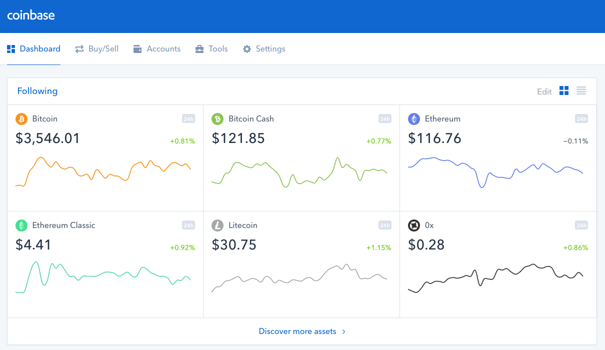Viewport: 605px width, 350px height.
Task: Open the Settings tab
Action: coord(264,49)
